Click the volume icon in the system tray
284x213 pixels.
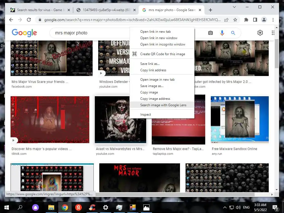pos(238,207)
